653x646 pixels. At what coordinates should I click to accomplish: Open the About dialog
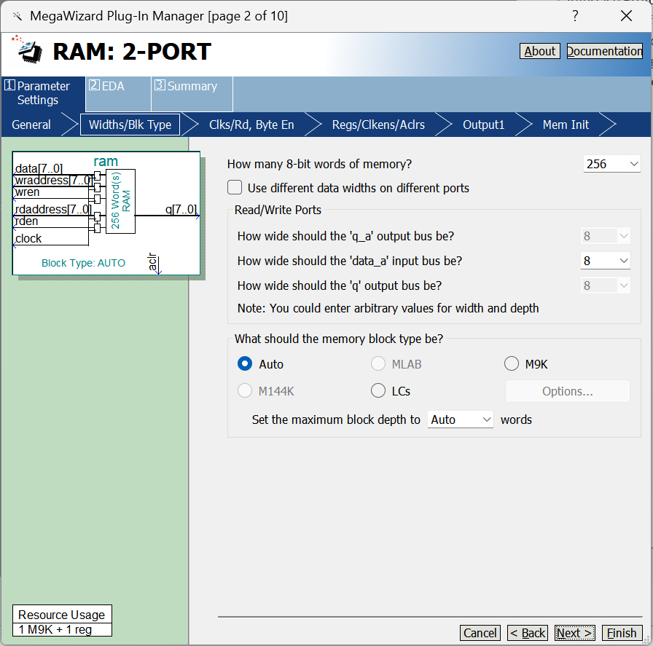click(x=540, y=51)
